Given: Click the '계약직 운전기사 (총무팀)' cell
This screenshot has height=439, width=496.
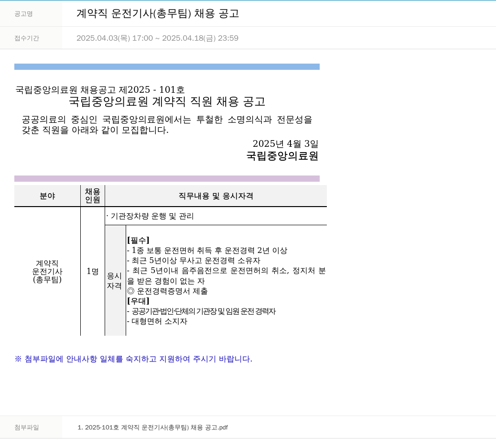Looking at the screenshot, I should tap(47, 271).
